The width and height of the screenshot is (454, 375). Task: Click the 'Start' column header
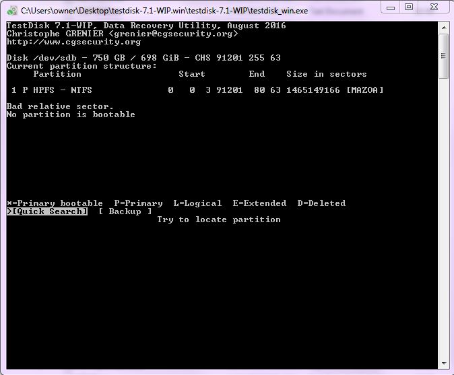[x=192, y=74]
